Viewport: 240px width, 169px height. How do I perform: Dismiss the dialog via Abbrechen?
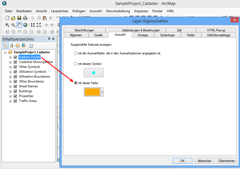(x=205, y=161)
